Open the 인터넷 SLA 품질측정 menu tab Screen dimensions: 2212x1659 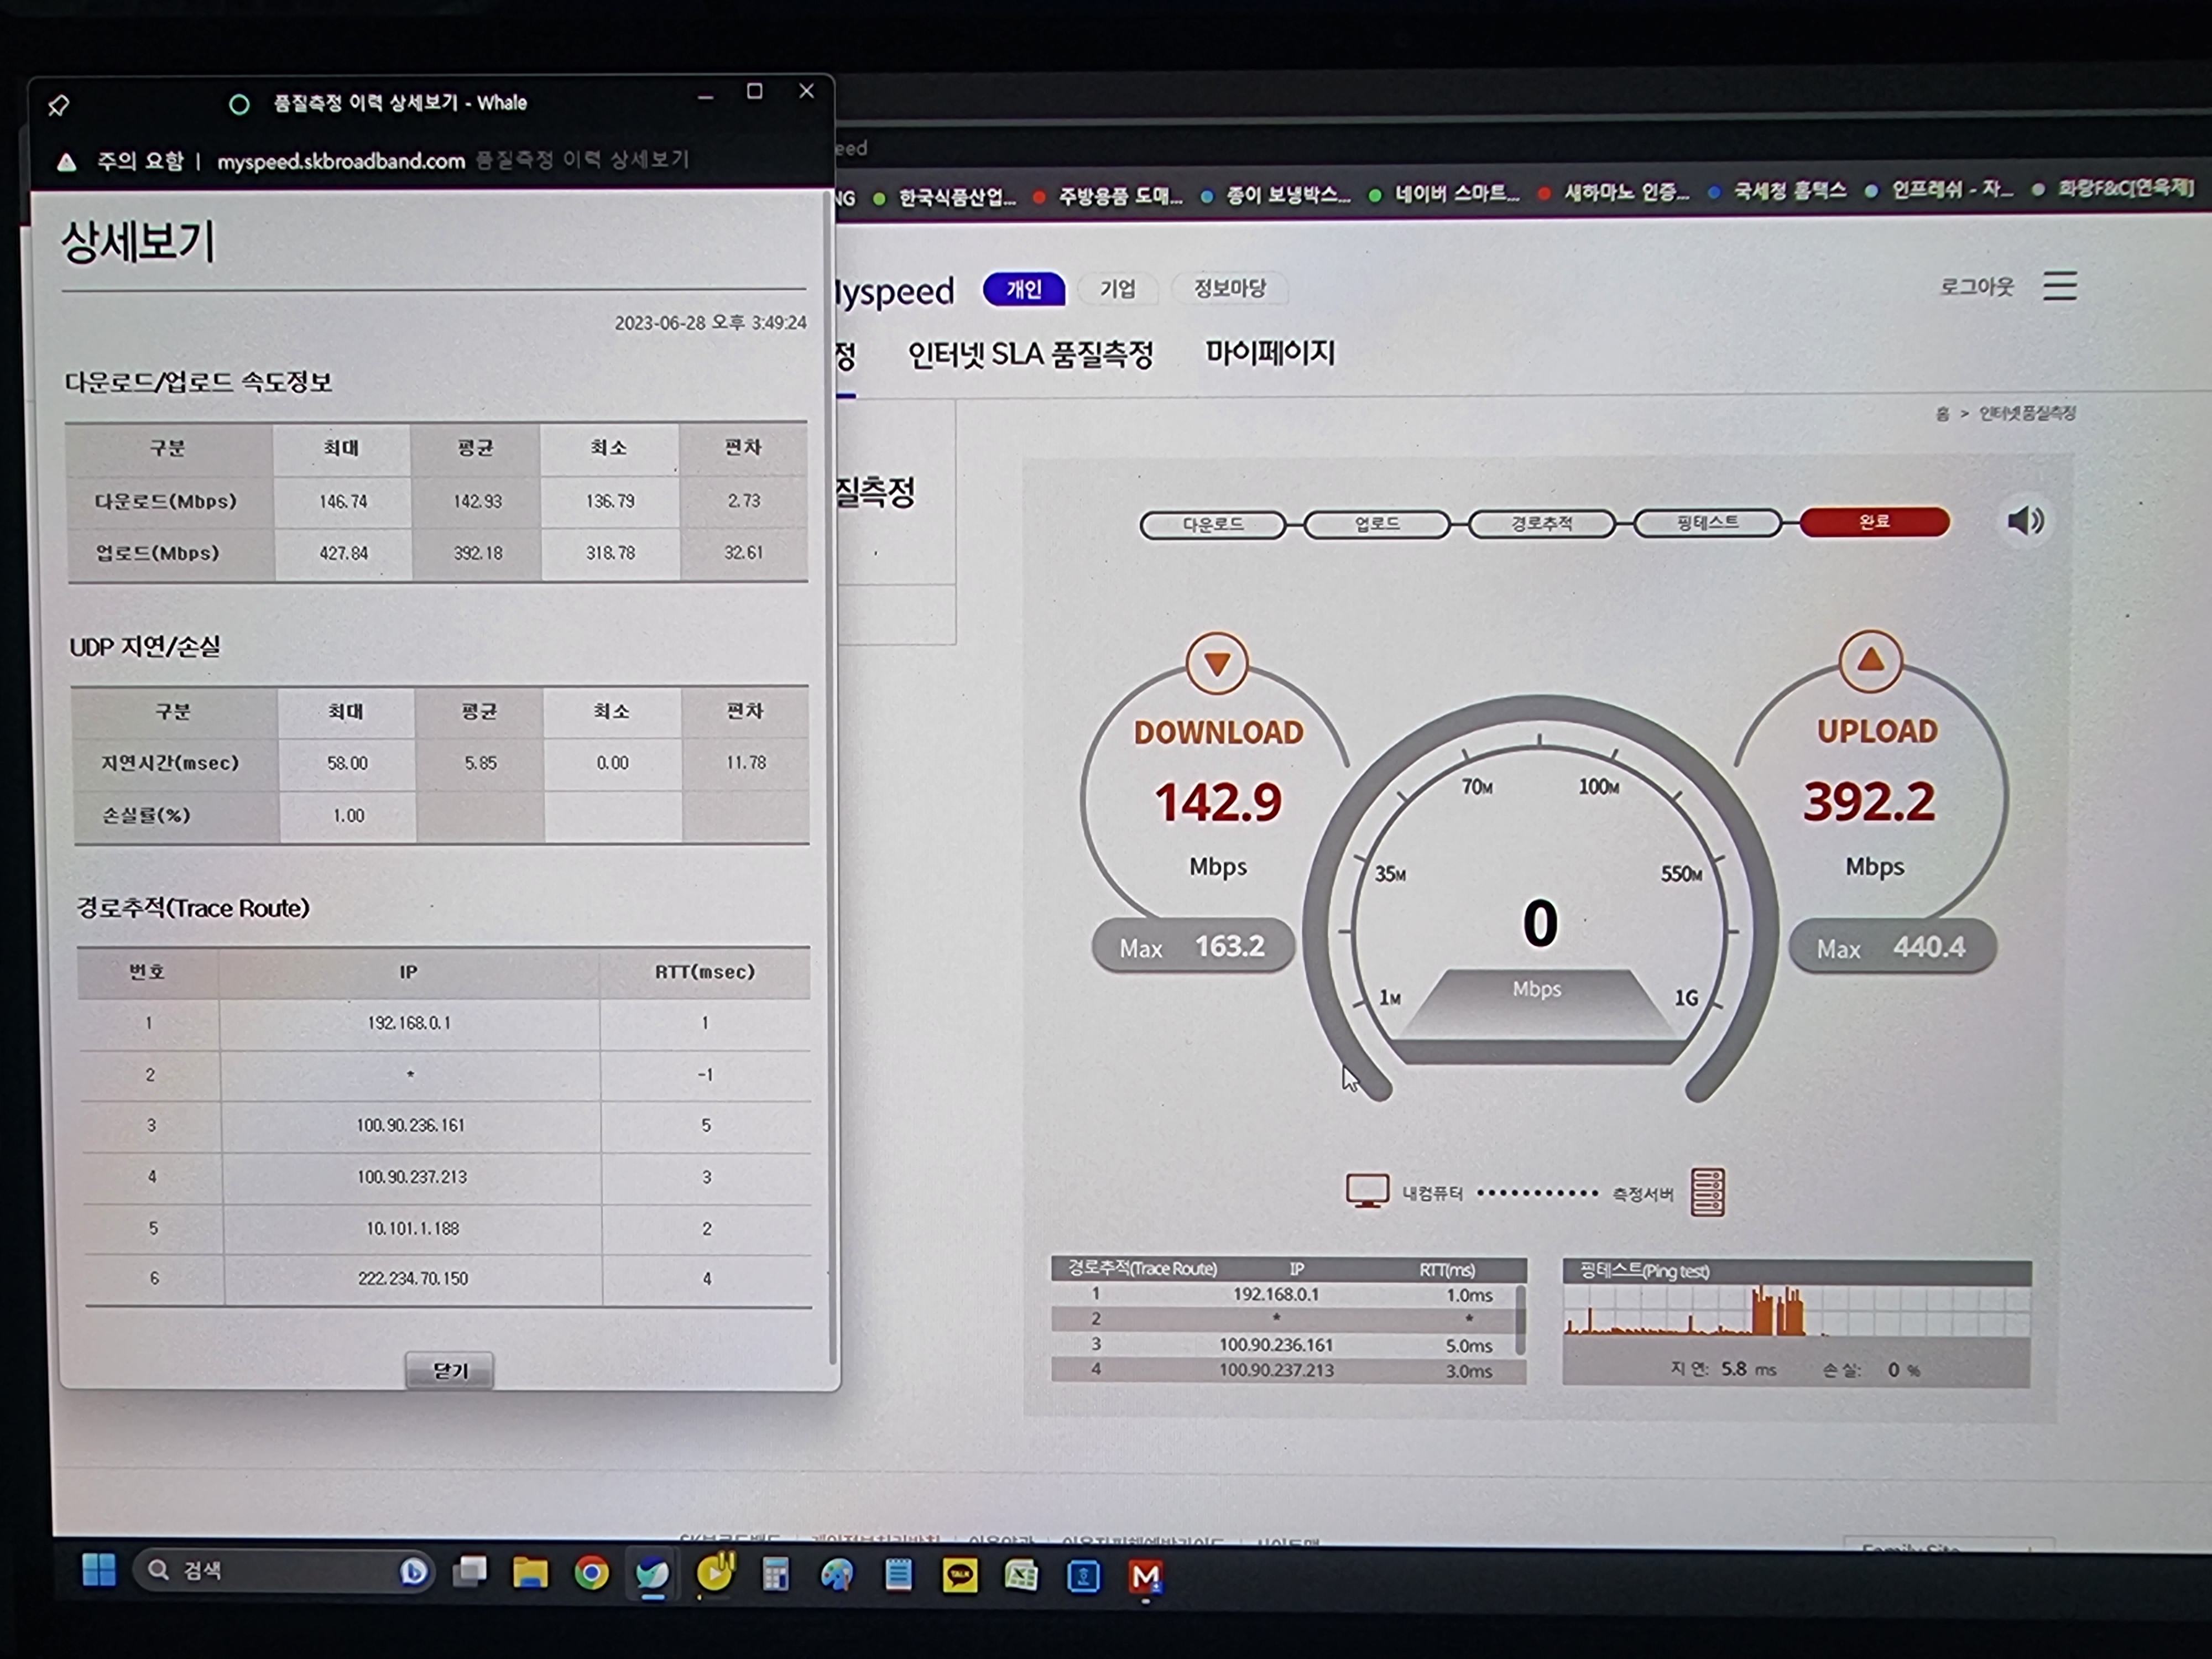tap(1030, 354)
